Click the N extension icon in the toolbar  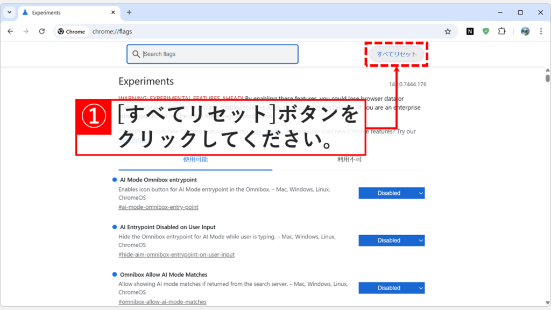[x=469, y=31]
